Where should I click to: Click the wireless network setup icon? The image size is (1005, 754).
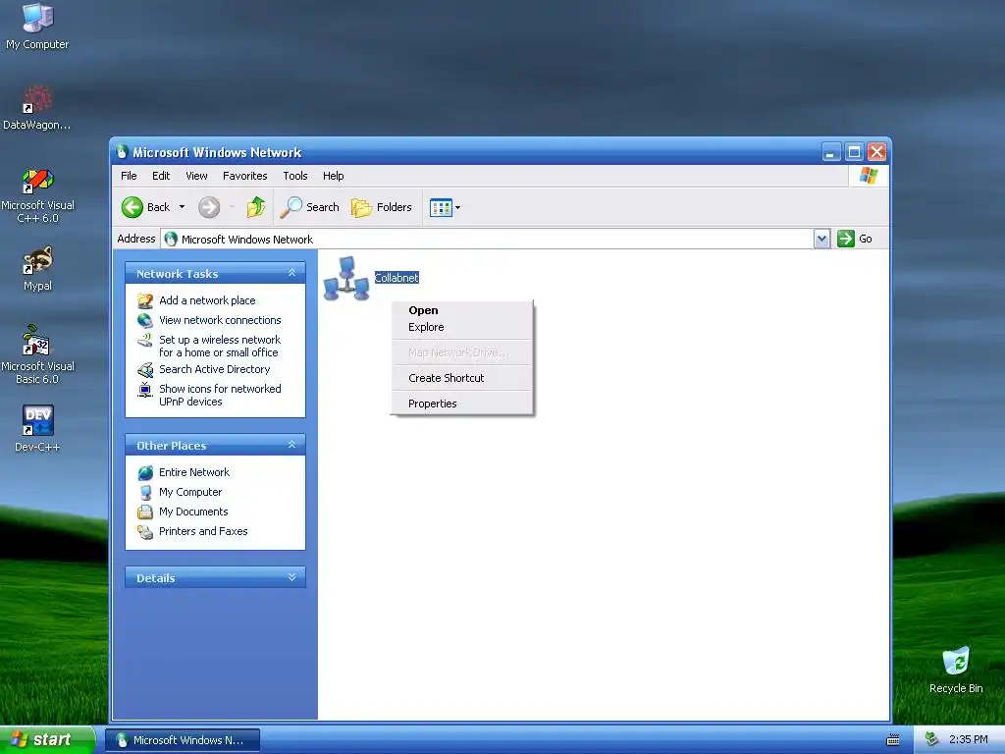pyautogui.click(x=145, y=341)
